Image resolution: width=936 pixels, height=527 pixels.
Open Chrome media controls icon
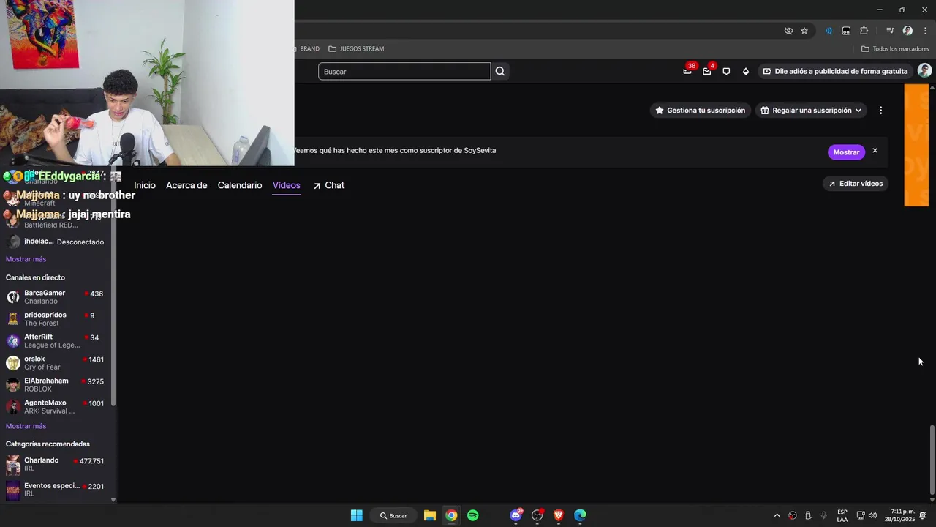tap(890, 31)
